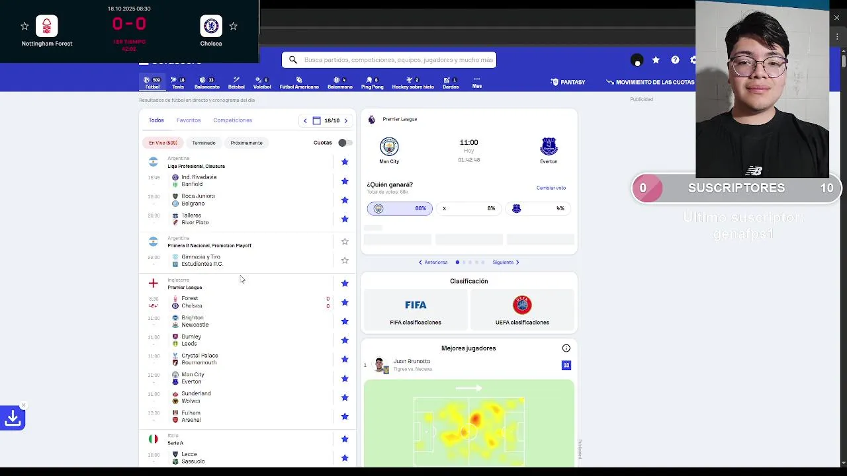
Task: Toggle favorite star for Brighton vs Newcastle
Action: click(345, 321)
